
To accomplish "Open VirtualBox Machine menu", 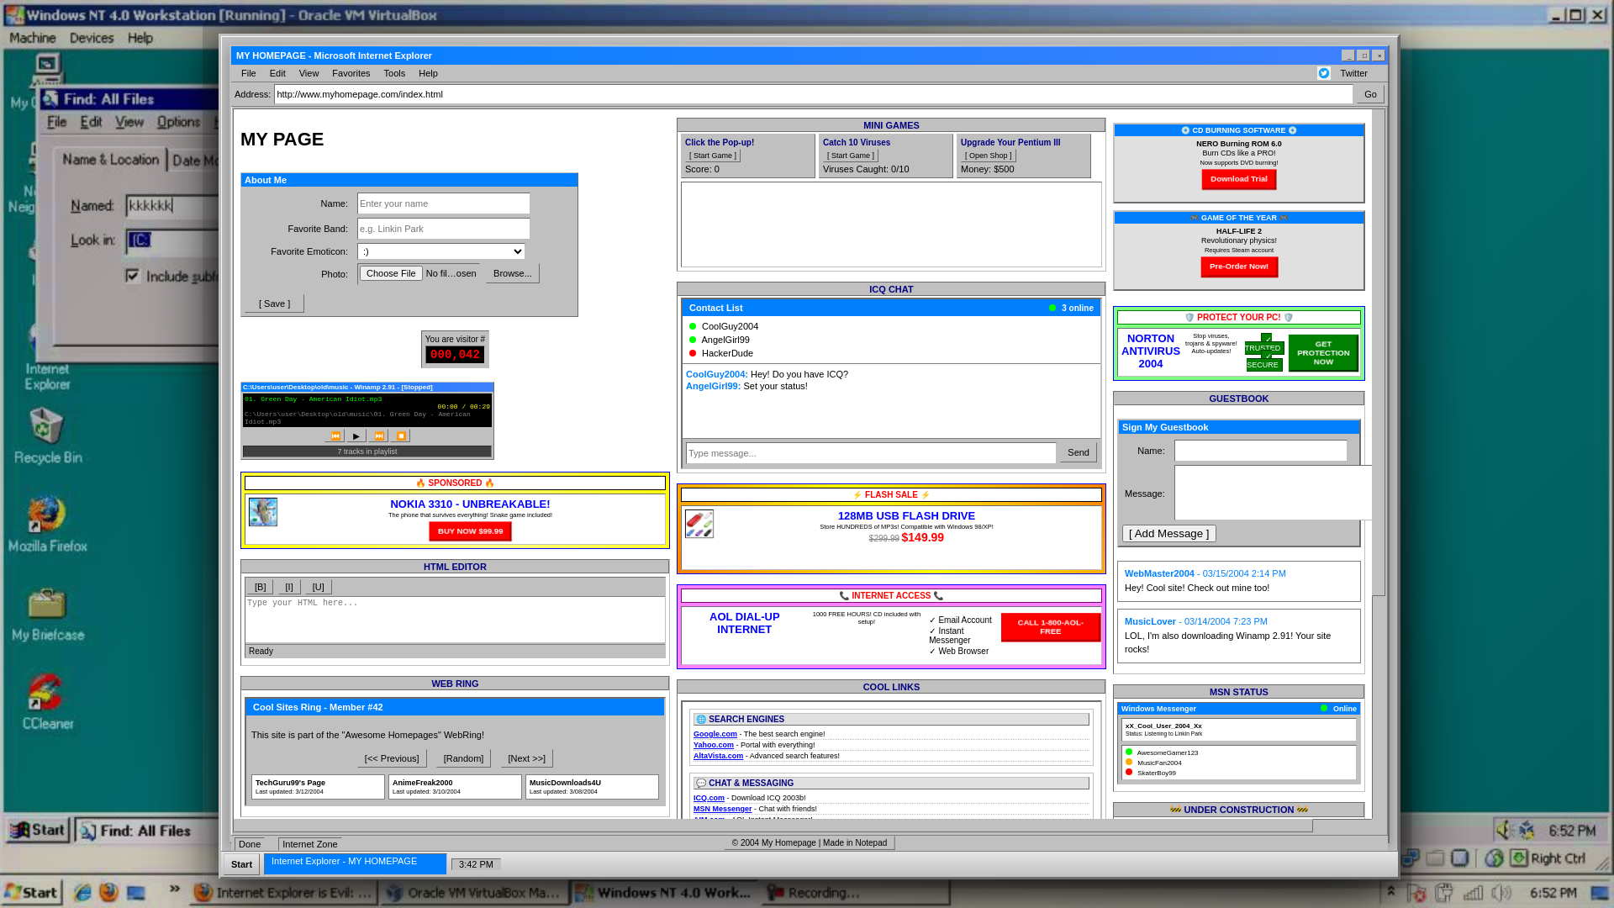I will (x=33, y=38).
